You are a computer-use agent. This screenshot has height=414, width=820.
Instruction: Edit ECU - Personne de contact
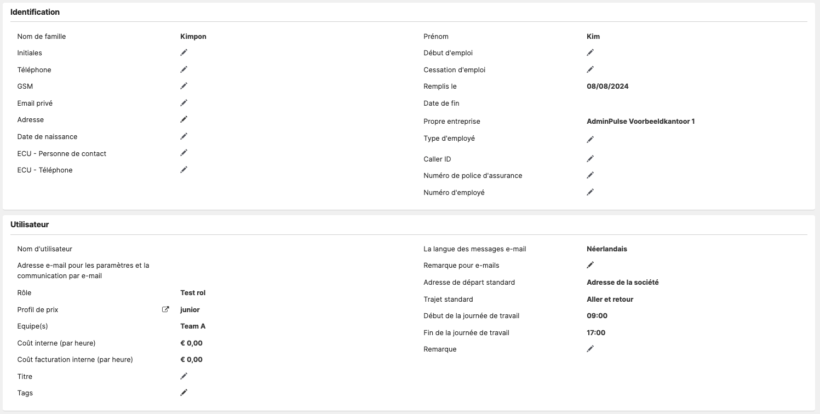click(x=184, y=153)
